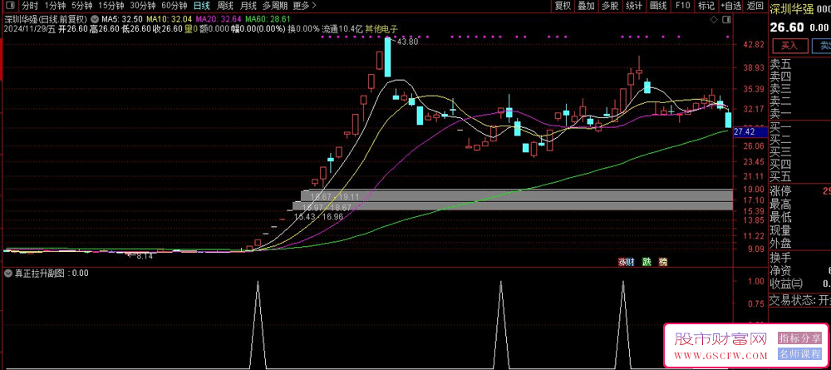
Task: Click the 其他电子 sector link
Action: pos(381,28)
